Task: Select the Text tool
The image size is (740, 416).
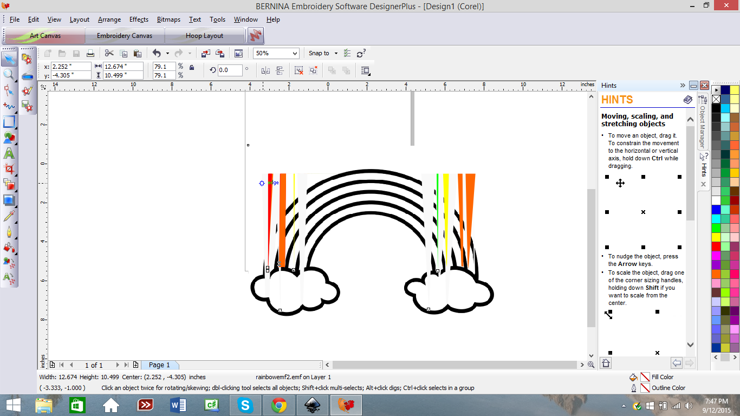Action: coord(9,153)
